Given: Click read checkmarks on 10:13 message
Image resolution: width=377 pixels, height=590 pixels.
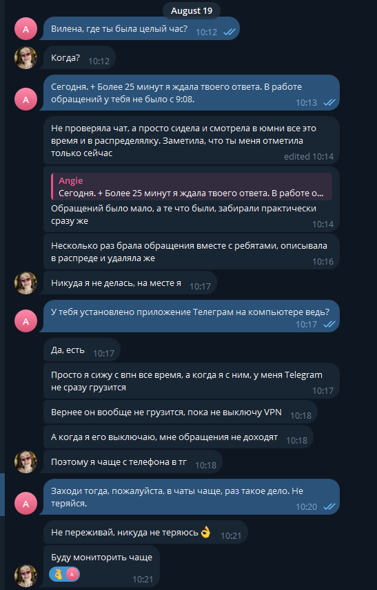Looking at the screenshot, I should click(x=329, y=102).
